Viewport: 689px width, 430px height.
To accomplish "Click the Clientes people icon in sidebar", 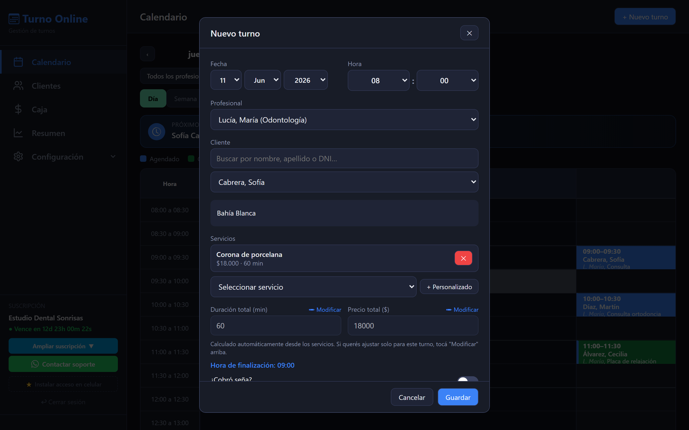I will 18,86.
